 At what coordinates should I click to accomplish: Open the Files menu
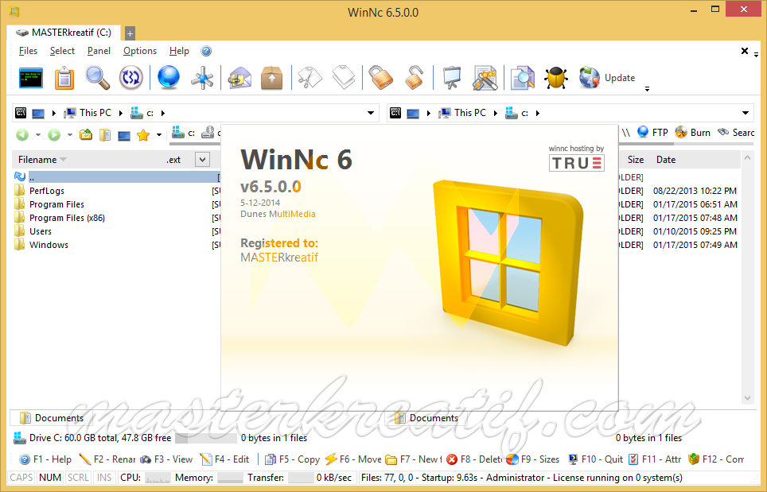[28, 51]
